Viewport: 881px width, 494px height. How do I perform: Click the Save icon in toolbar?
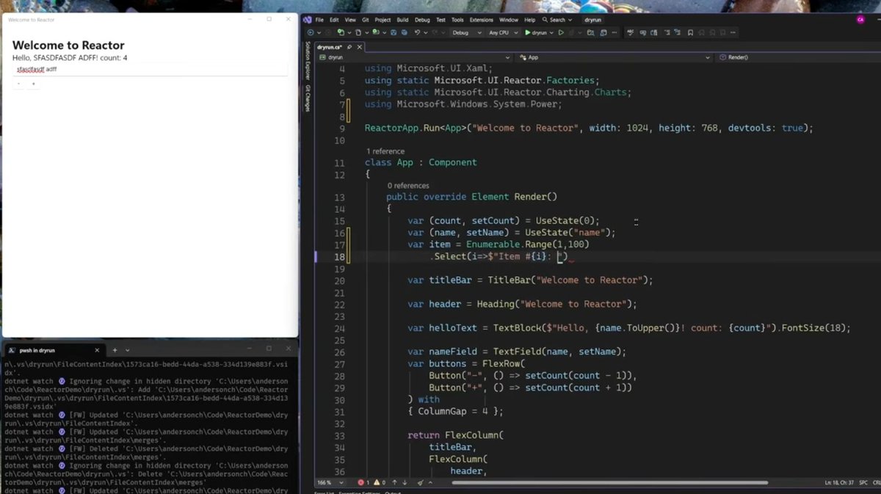click(394, 33)
